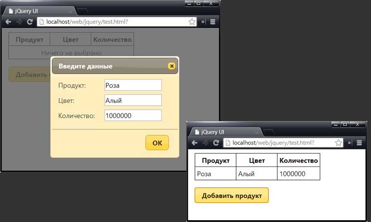Click the 'Продукт:' label in the dialog
The image size is (371, 222).
72,85
